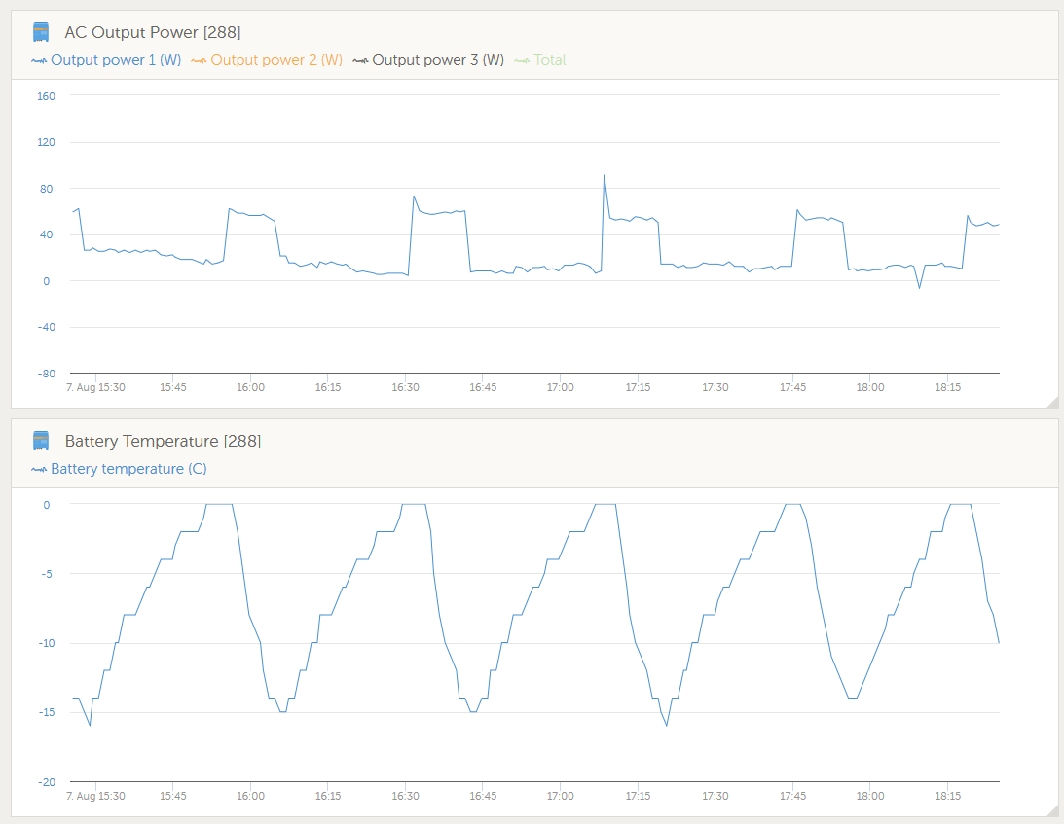Toggle the Output power 1 (W) series
Image resolution: width=1064 pixels, height=824 pixels.
115,60
